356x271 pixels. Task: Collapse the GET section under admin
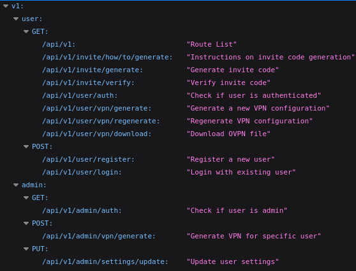pos(26,197)
